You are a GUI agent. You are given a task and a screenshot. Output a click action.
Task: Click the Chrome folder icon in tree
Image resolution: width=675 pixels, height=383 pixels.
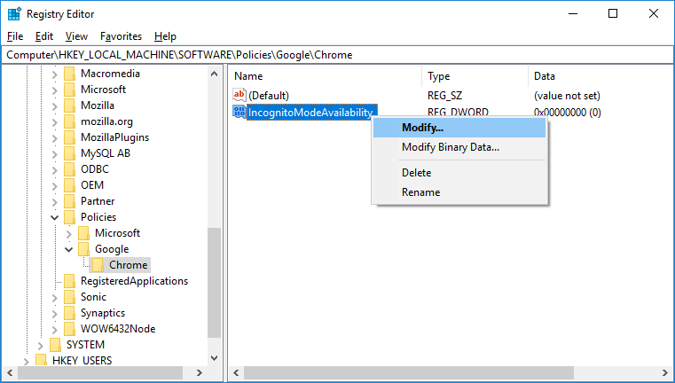click(98, 265)
